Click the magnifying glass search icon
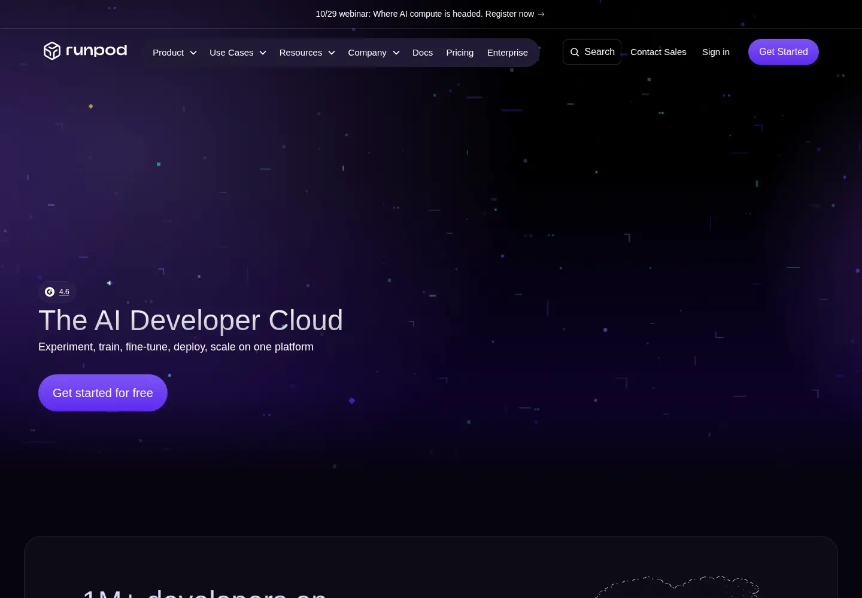Viewport: 862px width, 598px height. point(575,52)
